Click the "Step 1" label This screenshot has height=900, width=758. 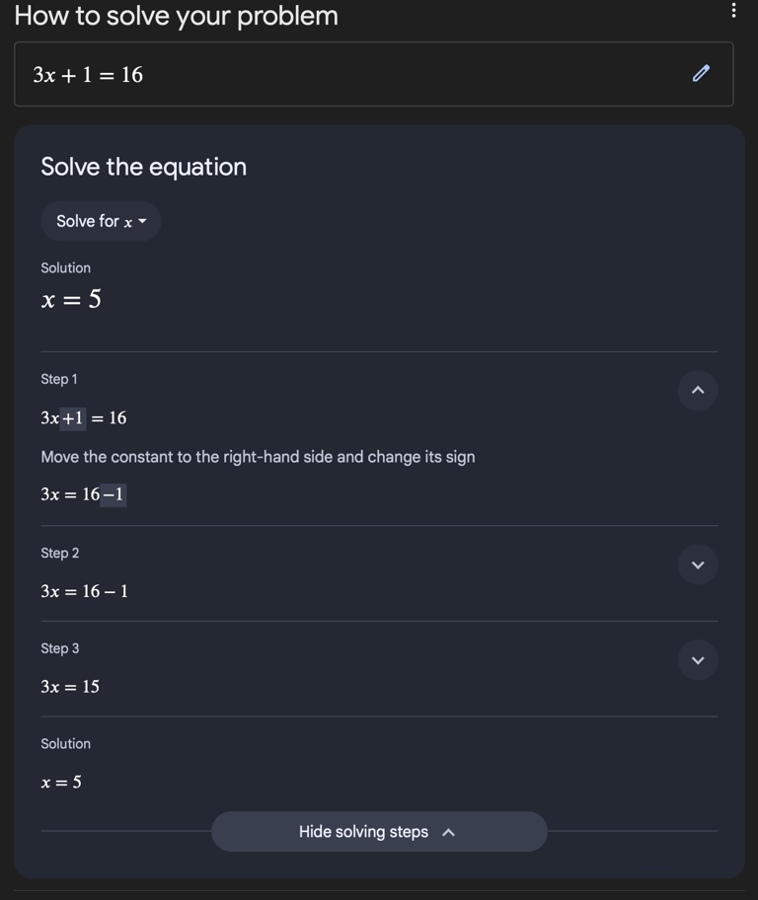pyautogui.click(x=59, y=379)
